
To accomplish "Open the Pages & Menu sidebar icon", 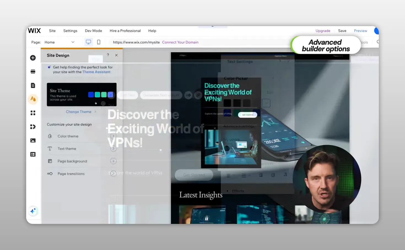I will click(x=33, y=85).
